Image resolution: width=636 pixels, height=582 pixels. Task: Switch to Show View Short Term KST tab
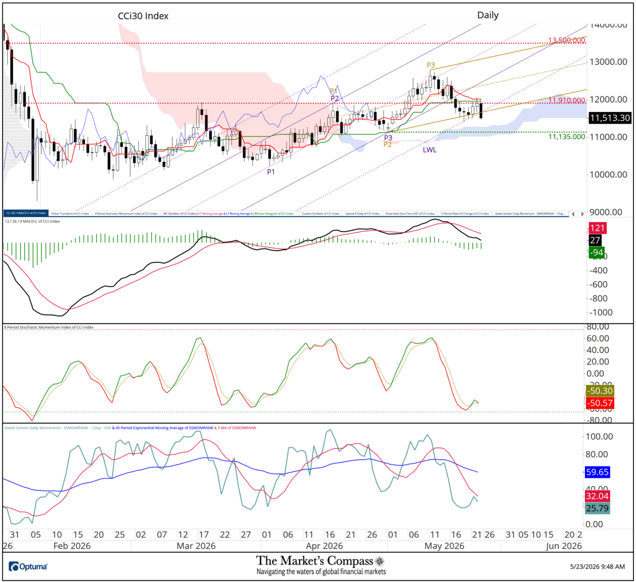click(x=410, y=214)
